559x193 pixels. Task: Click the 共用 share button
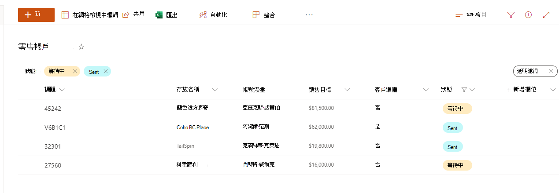click(x=133, y=15)
